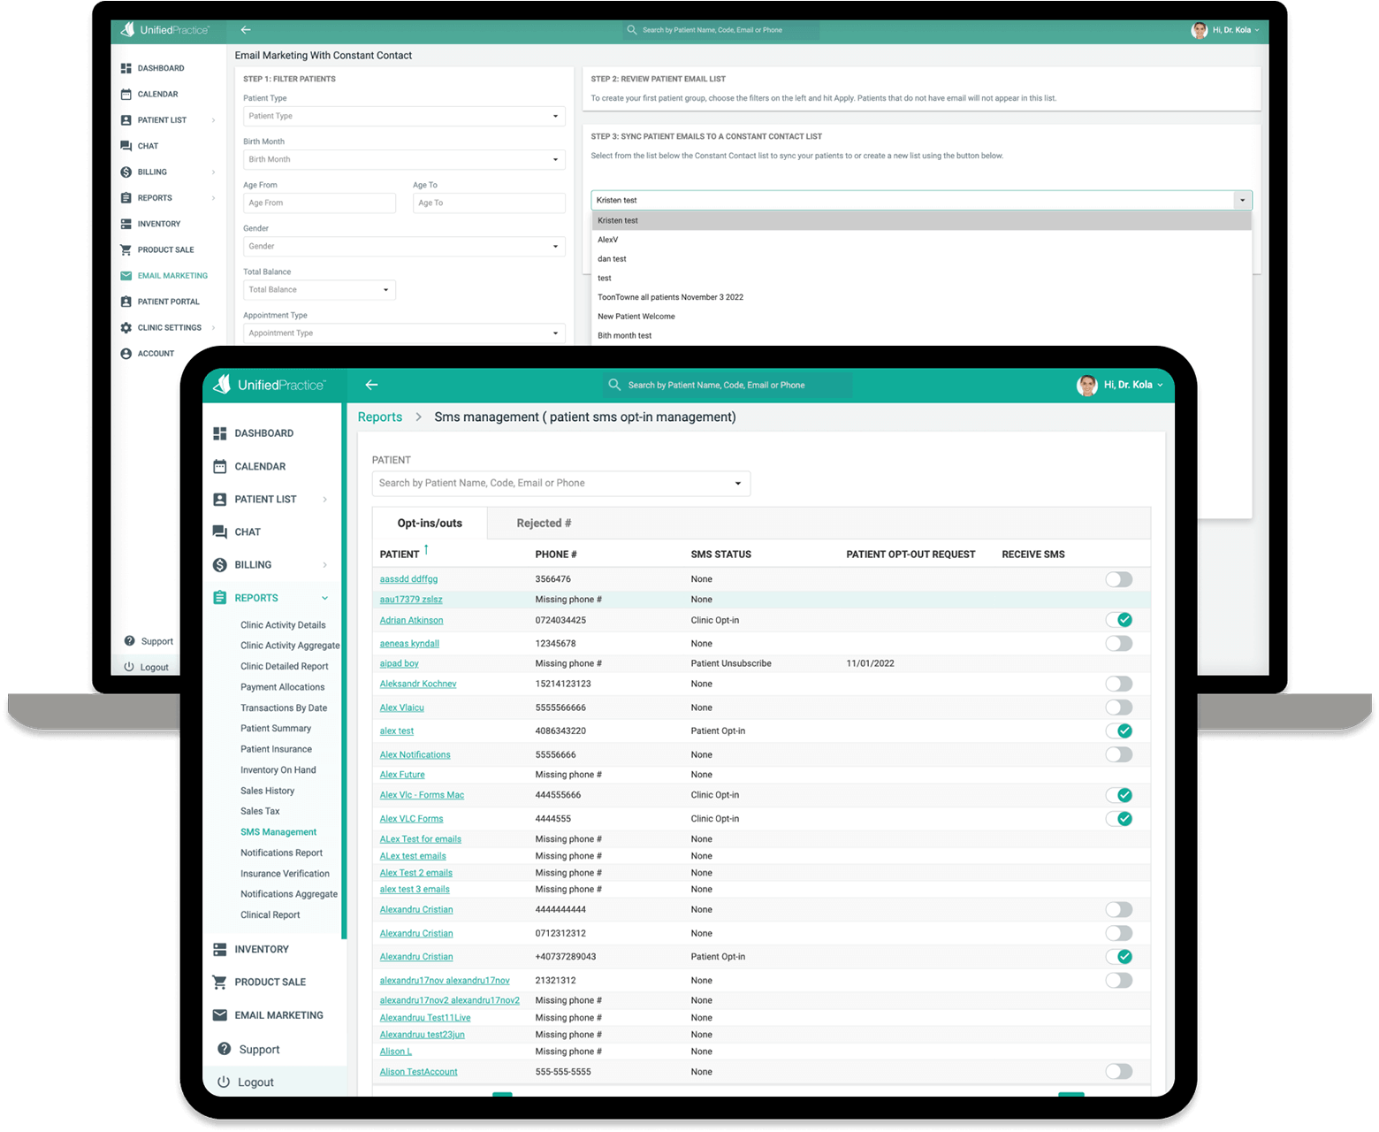The width and height of the screenshot is (1379, 1132).
Task: Turn on Receive SMS for Aleksandr Kochnev
Action: tap(1119, 684)
